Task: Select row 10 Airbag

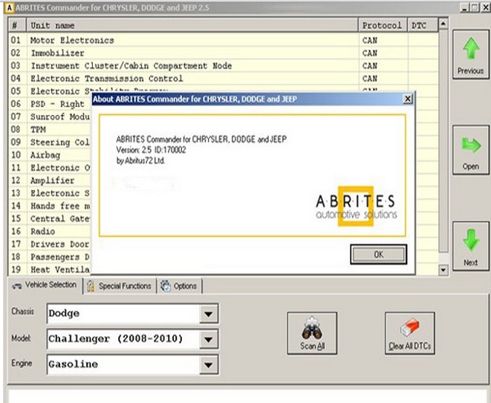Action: 50,155
